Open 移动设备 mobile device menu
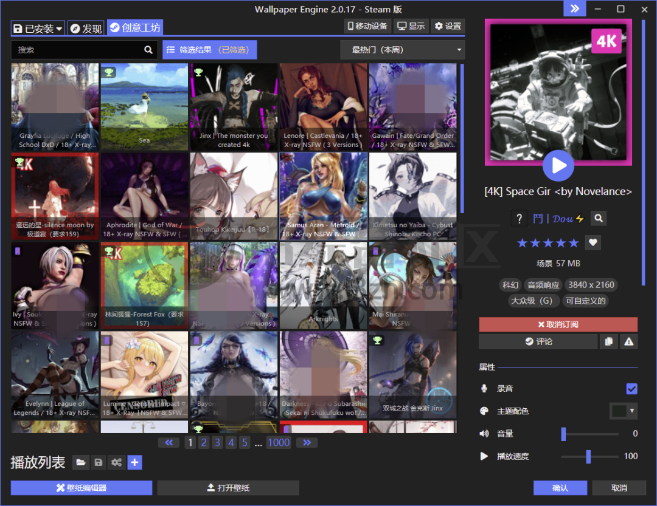This screenshot has width=657, height=506. [367, 26]
